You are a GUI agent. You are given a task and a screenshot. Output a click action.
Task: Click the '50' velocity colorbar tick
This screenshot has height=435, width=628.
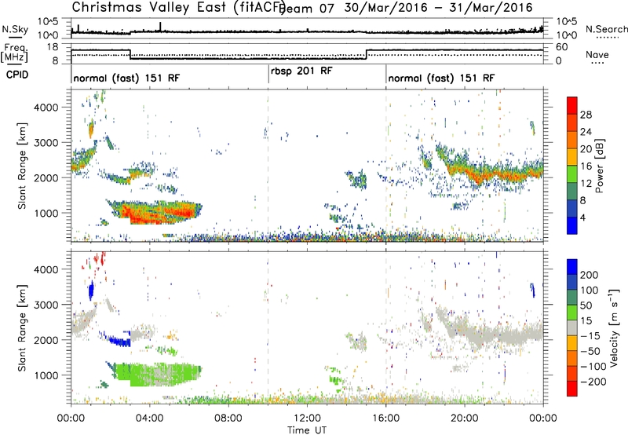click(586, 305)
